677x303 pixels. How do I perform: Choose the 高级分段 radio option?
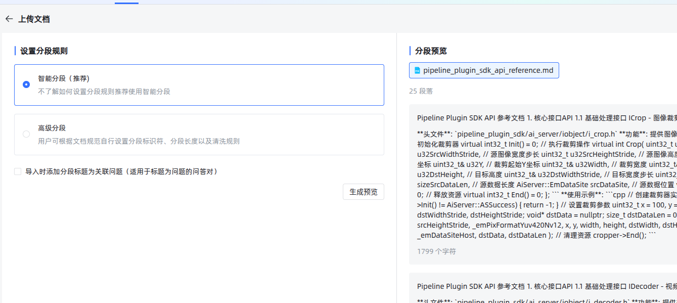26,134
